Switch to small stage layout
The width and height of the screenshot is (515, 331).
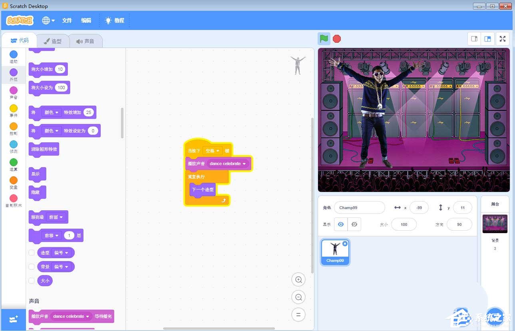pos(474,38)
